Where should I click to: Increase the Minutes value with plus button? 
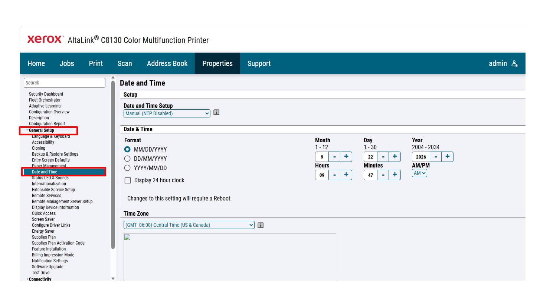point(395,175)
